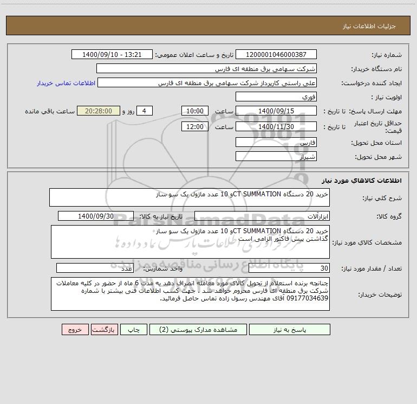Open اطلاعات تماس خریدار link
Image resolution: width=417 pixels, height=404 pixels.
pyautogui.click(x=66, y=83)
